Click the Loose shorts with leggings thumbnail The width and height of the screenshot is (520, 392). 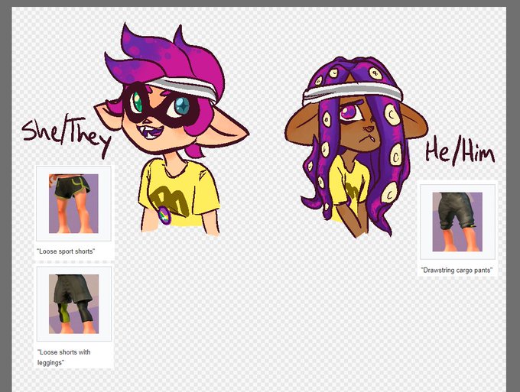73,304
